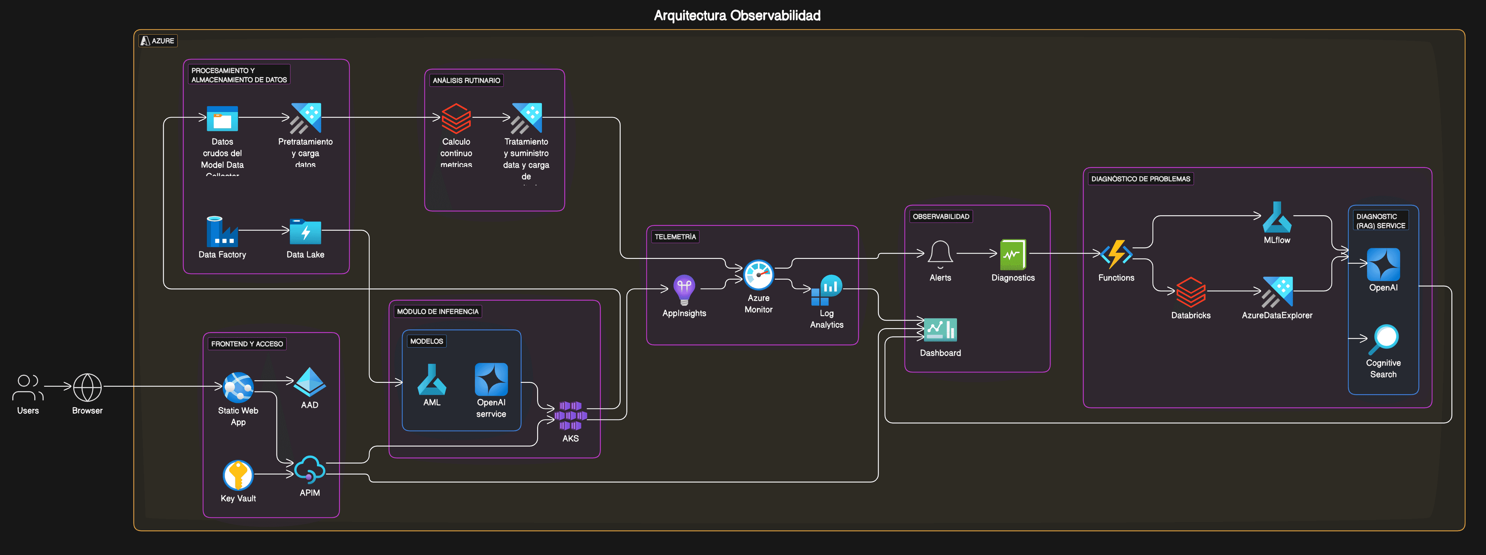Image resolution: width=1486 pixels, height=555 pixels.
Task: Click the Static Web App icon
Action: (x=238, y=387)
